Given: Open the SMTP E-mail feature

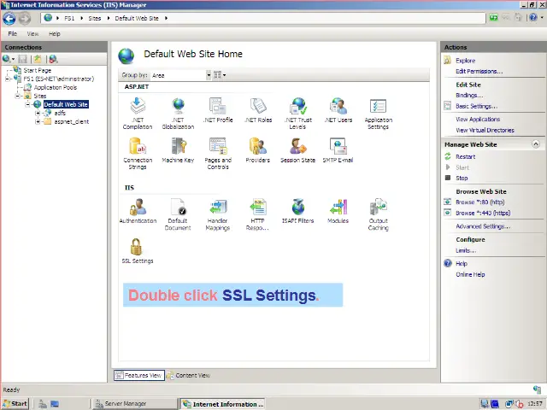Looking at the screenshot, I should (338, 150).
